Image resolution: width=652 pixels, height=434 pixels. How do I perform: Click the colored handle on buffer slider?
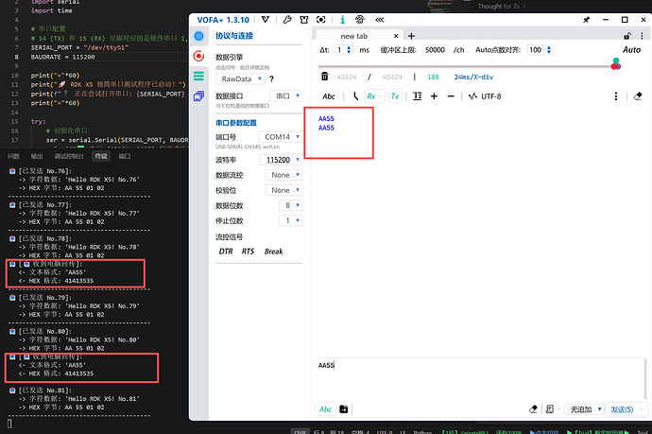coord(616,64)
